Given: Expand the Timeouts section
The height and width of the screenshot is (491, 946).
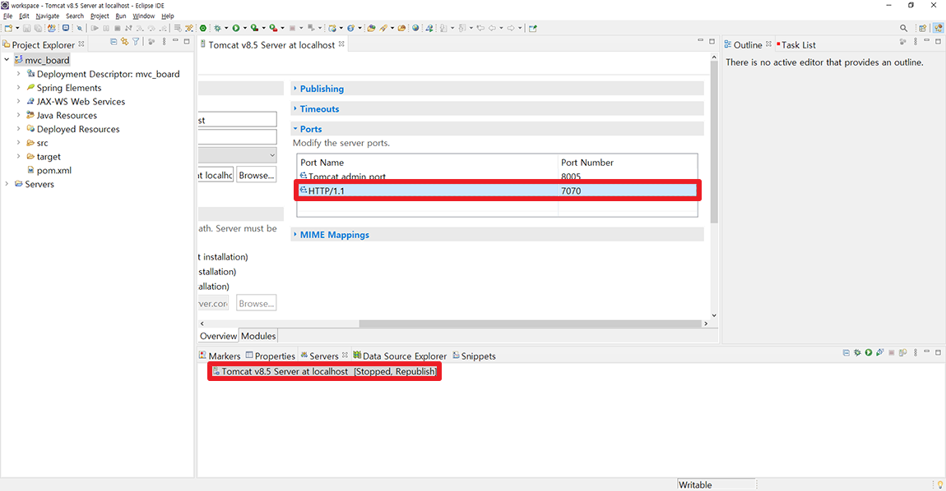Looking at the screenshot, I should pyautogui.click(x=295, y=109).
